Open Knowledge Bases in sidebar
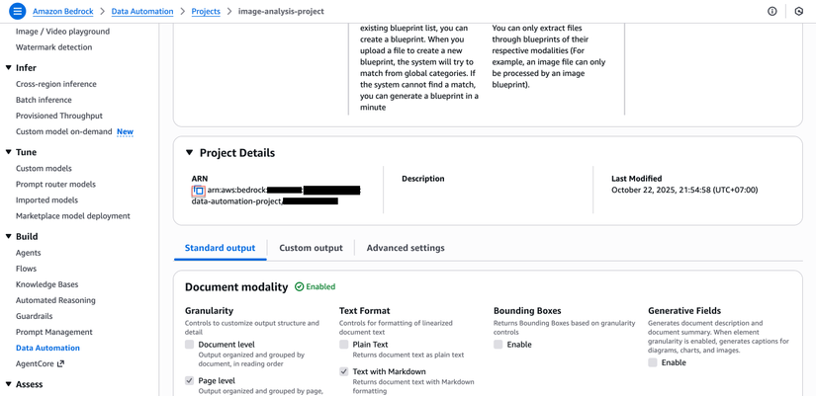Screen dimensions: 816x396 click(x=46, y=284)
